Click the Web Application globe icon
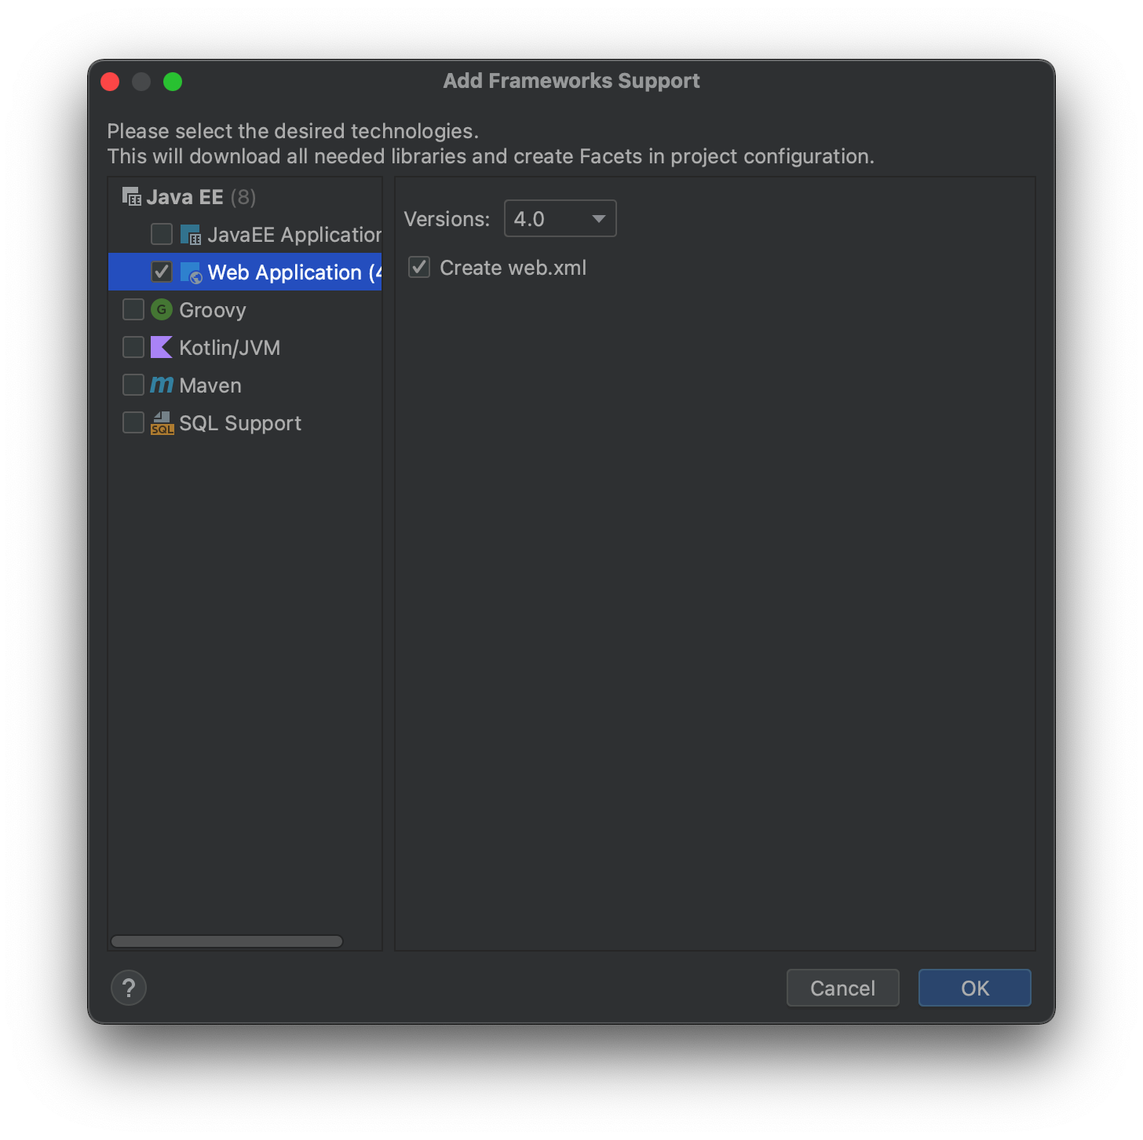Image resolution: width=1143 pixels, height=1140 pixels. [x=191, y=272]
